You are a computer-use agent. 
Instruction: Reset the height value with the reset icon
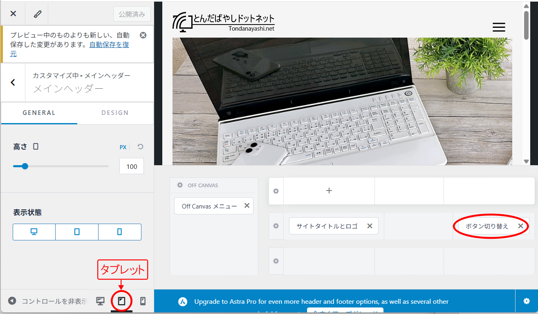[x=140, y=147]
